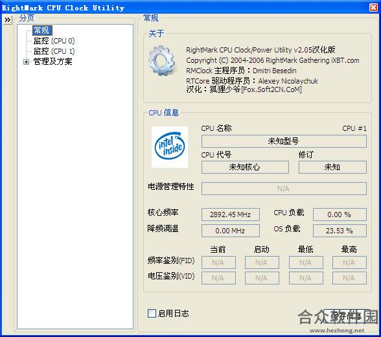
Task: Click the FID 最高 N/A field
Action: click(x=349, y=262)
